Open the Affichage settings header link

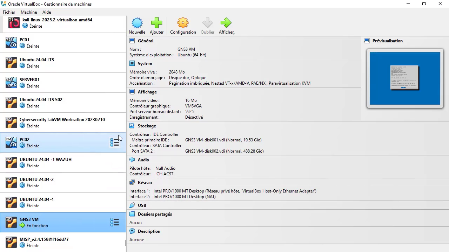pyautogui.click(x=147, y=92)
